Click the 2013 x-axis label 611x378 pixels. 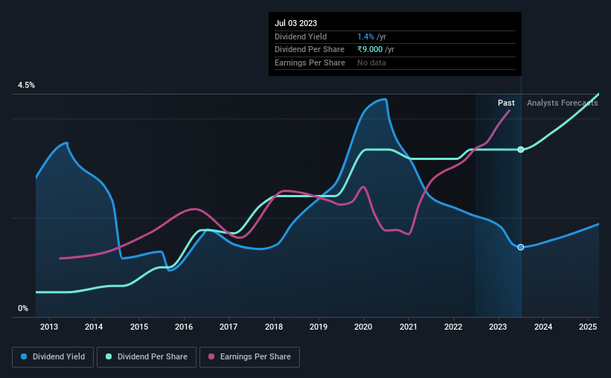pos(49,327)
